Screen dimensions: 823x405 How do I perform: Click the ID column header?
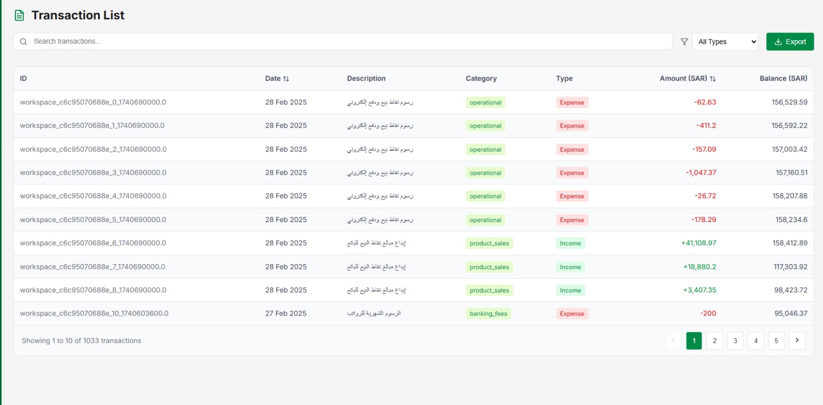click(23, 79)
